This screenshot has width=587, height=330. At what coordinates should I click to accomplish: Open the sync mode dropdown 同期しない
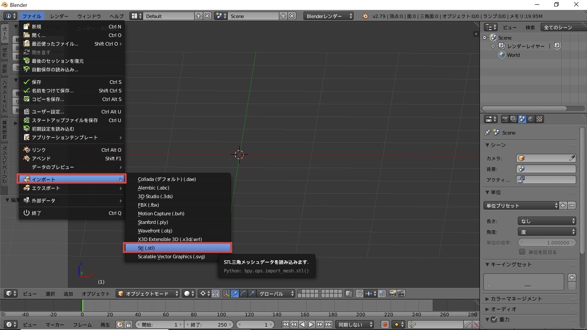coord(354,324)
